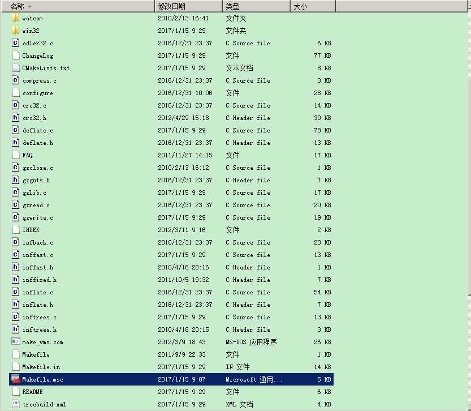Click the infback.c source icon
The height and width of the screenshot is (411, 471).
16,242
